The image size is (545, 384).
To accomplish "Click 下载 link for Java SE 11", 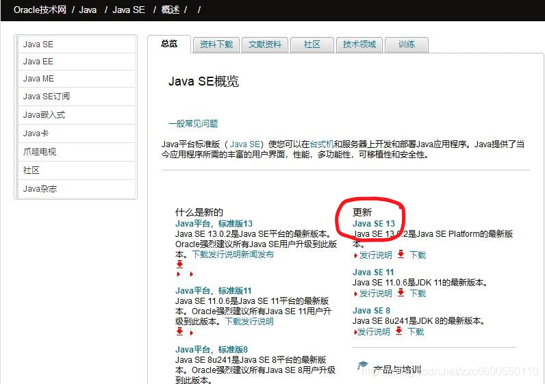I will 418,293.
